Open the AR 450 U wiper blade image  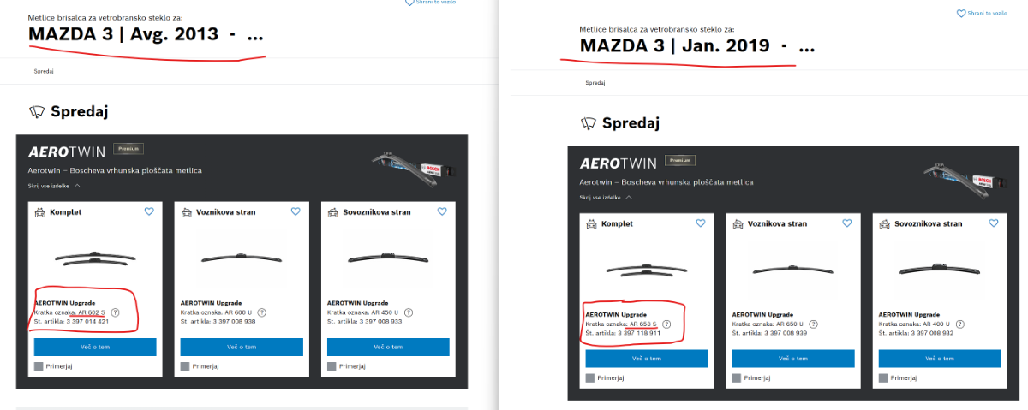pyautogui.click(x=388, y=258)
